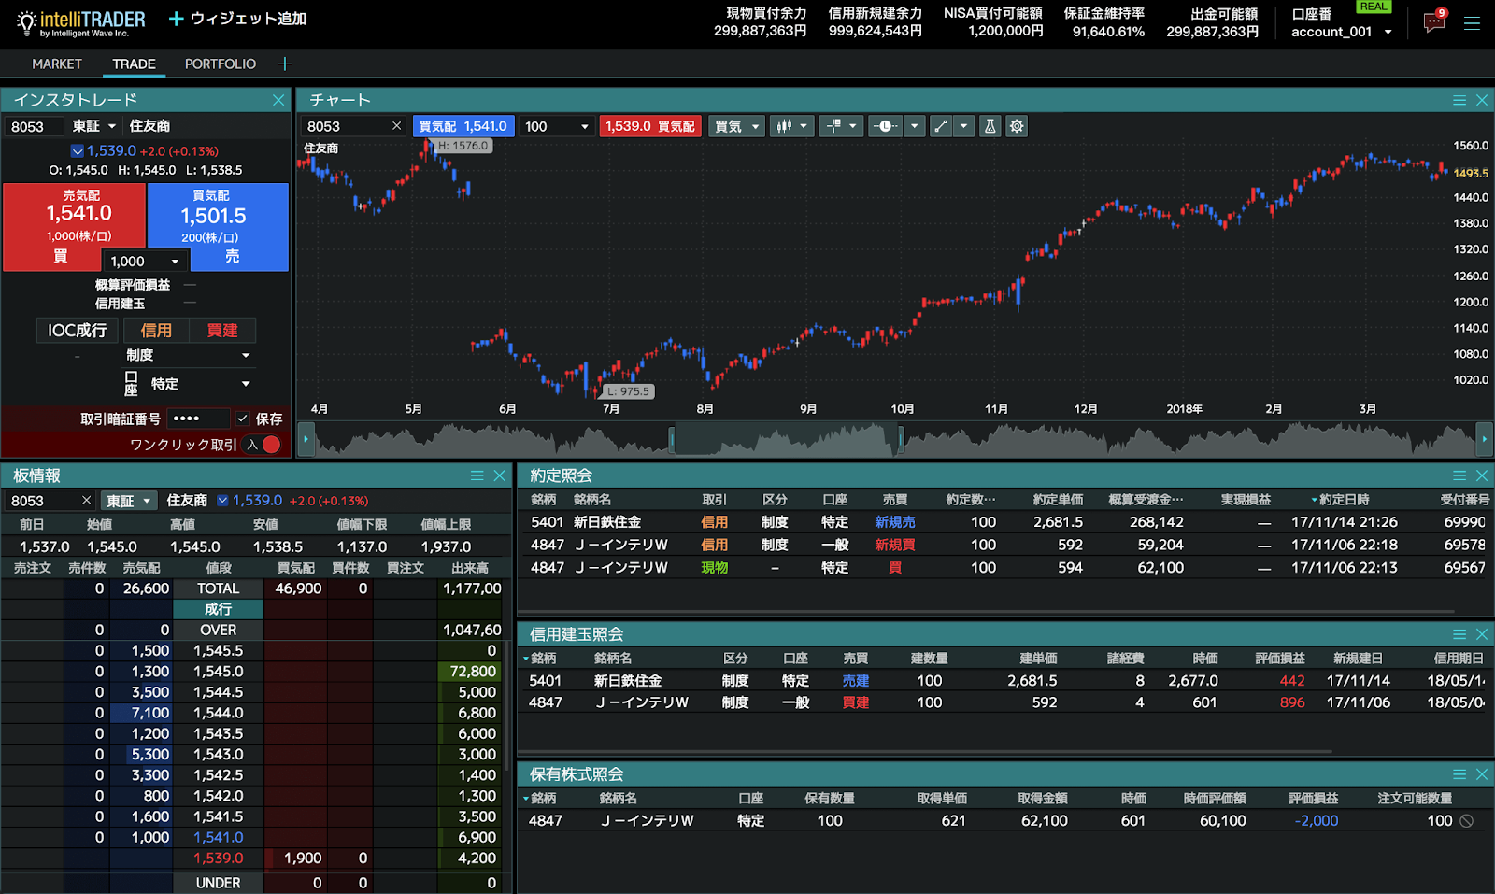
Task: Open the 保有株式照会 panel menu icon
Action: pos(1459,774)
